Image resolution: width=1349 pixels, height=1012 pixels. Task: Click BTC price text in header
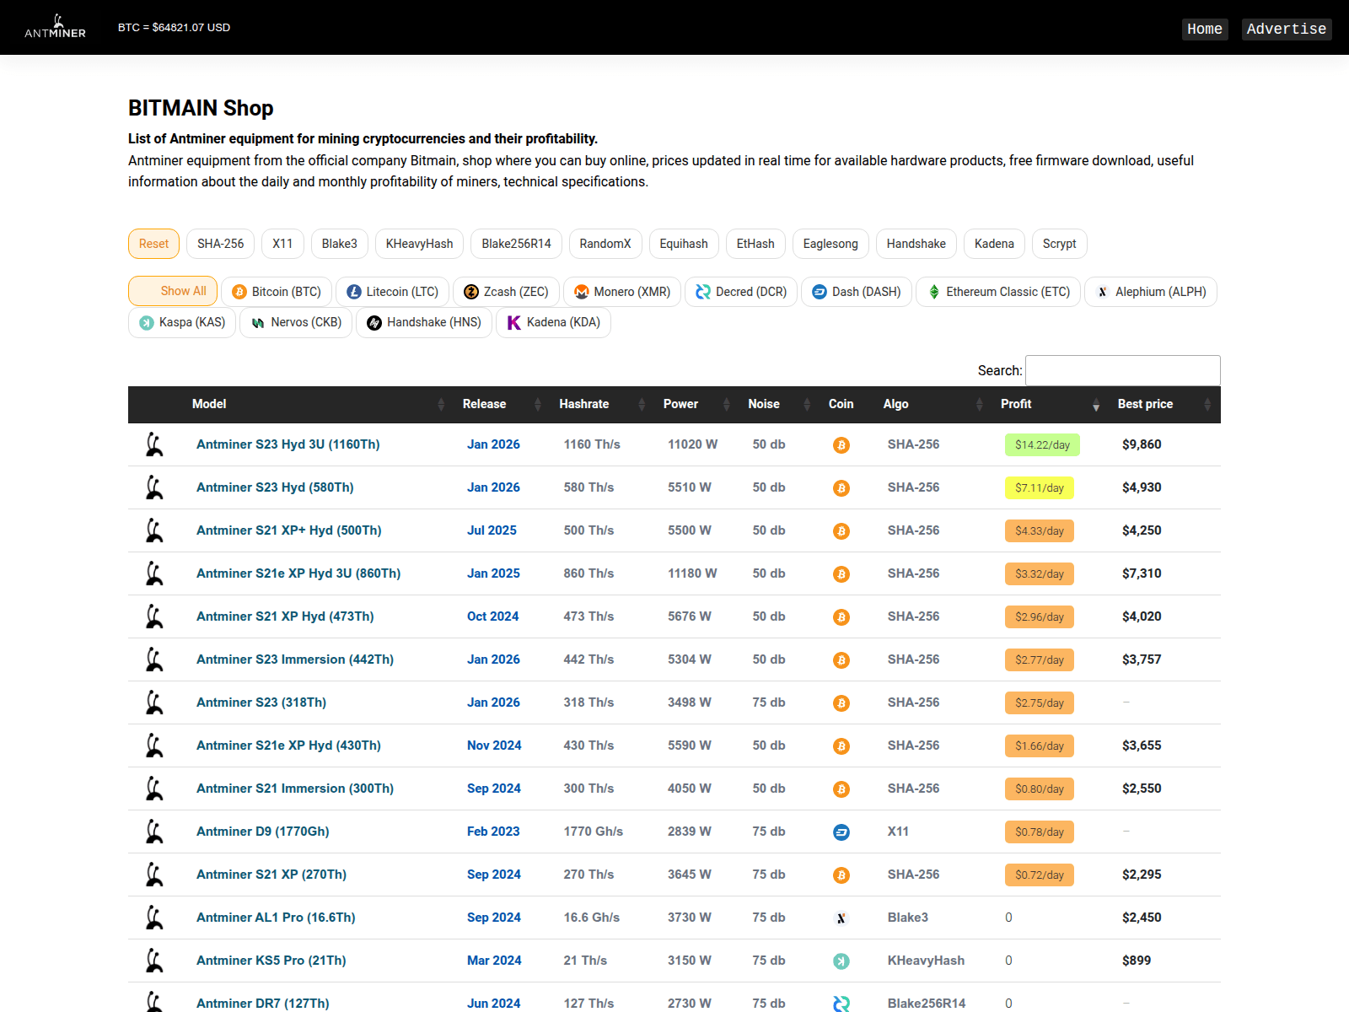point(174,28)
